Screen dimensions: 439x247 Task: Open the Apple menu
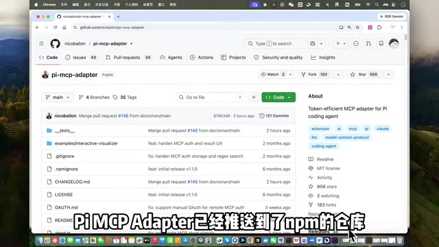(x=36, y=5)
